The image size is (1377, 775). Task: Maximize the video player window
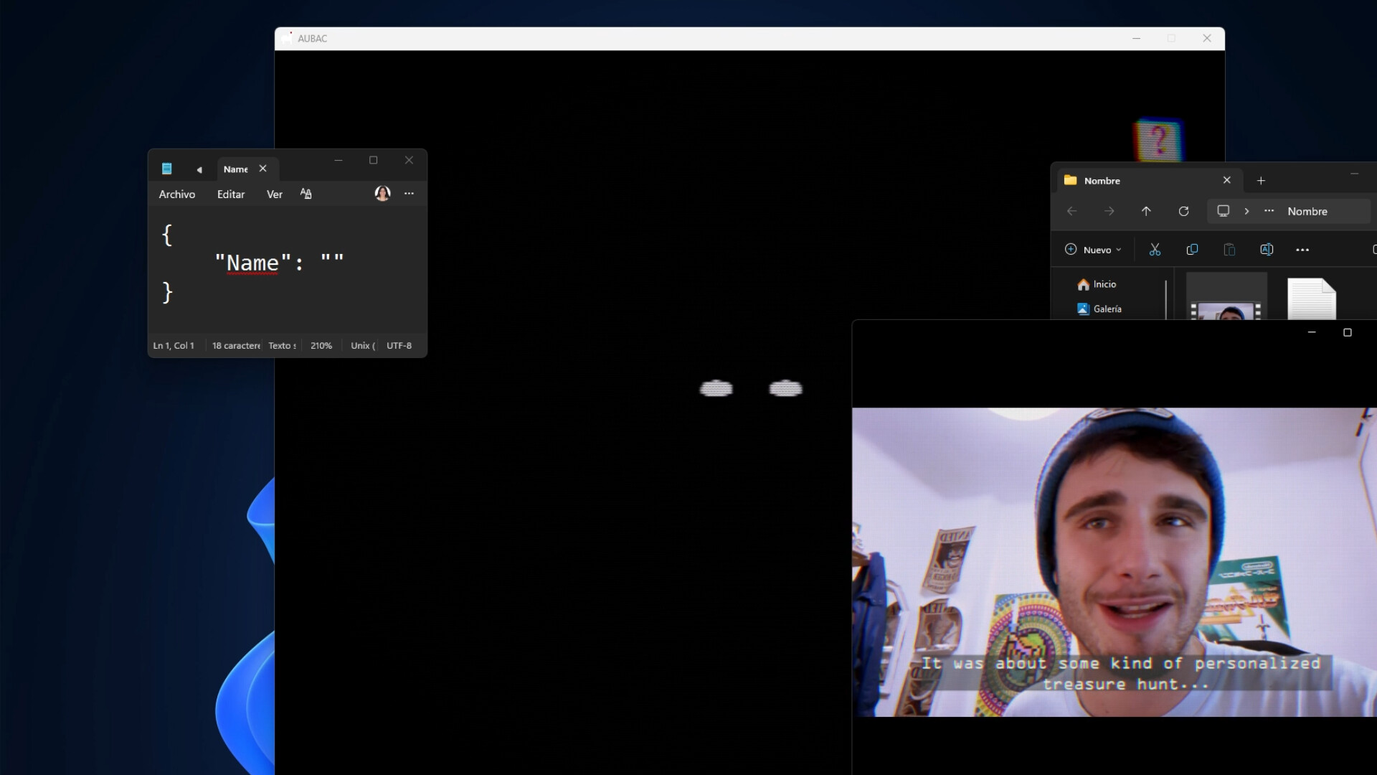click(x=1348, y=332)
